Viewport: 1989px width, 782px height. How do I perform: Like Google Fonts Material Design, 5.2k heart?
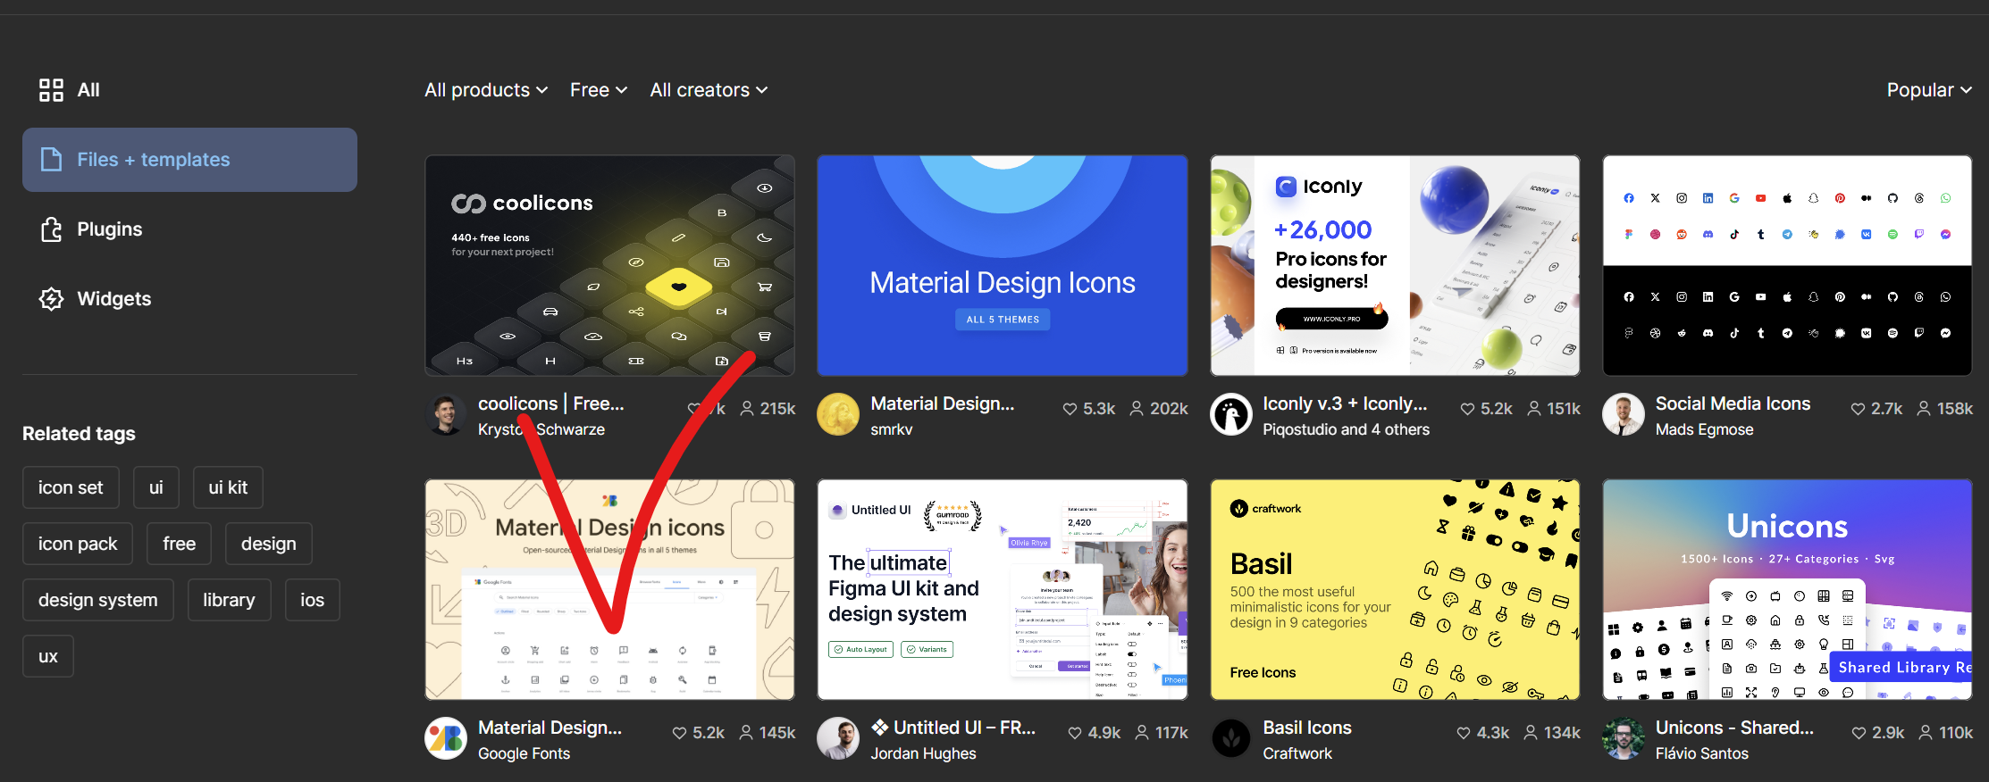pyautogui.click(x=679, y=733)
